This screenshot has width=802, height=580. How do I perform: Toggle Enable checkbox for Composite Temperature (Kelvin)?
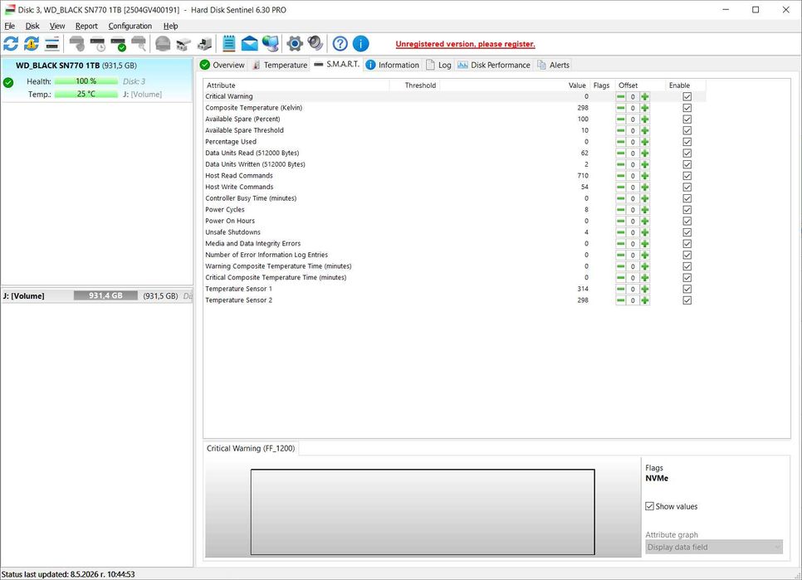click(x=687, y=108)
